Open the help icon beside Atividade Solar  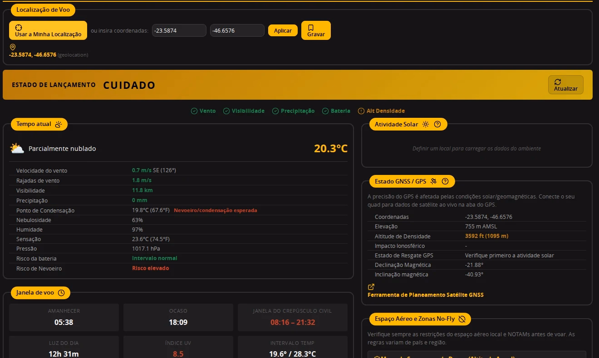click(x=437, y=124)
